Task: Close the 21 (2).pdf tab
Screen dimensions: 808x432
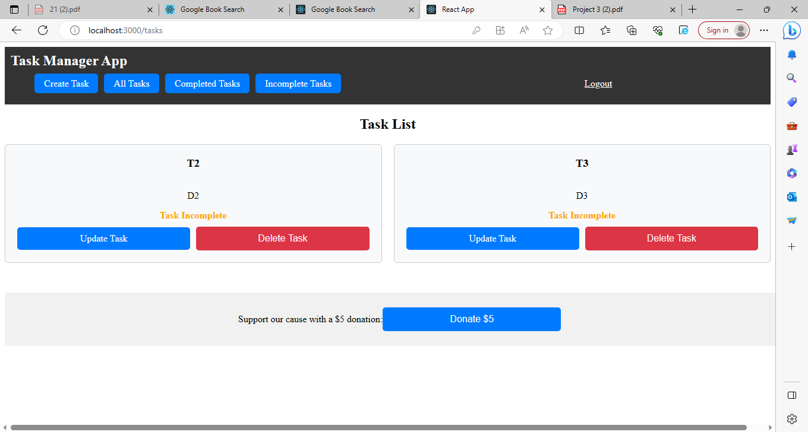Action: click(150, 9)
